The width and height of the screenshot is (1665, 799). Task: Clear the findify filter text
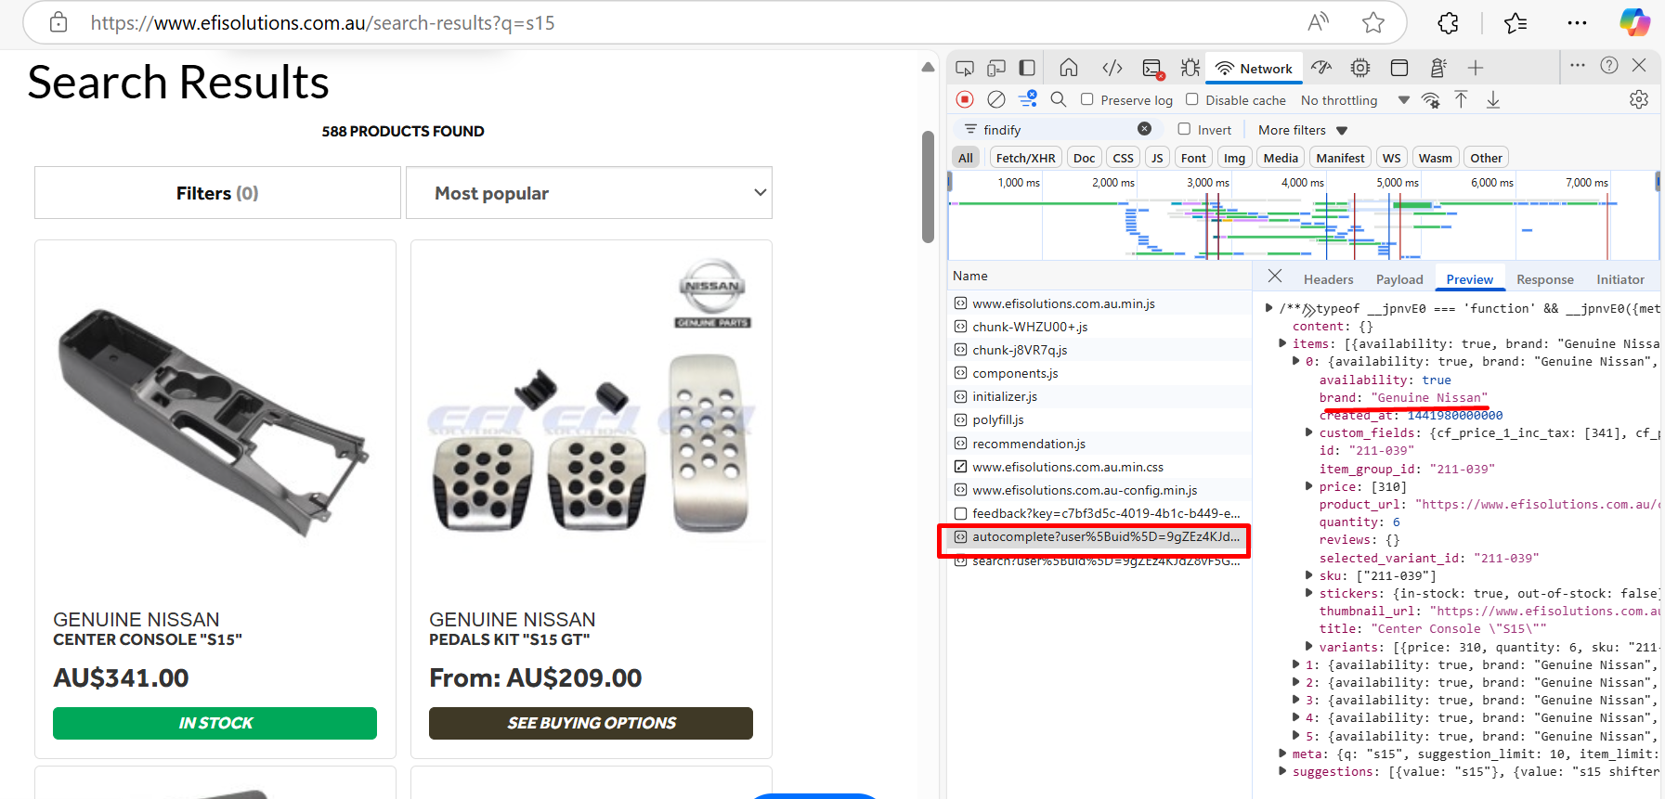coord(1144,129)
